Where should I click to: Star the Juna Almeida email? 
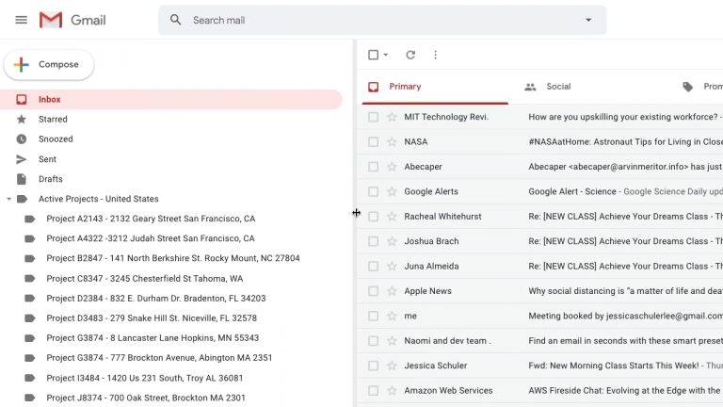coord(392,267)
